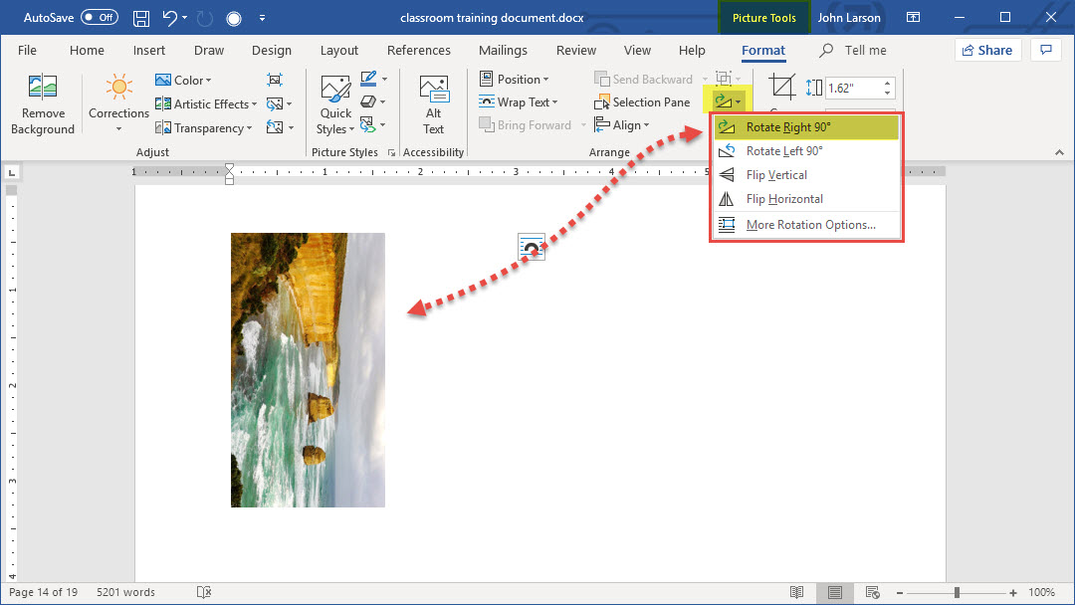
Task: Switch to the Insert ribbon tab
Action: tap(149, 51)
